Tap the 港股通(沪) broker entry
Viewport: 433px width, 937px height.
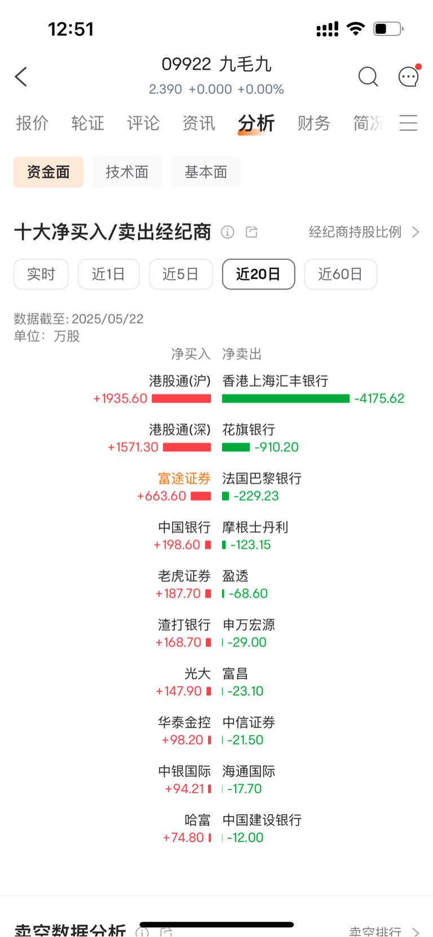click(180, 381)
